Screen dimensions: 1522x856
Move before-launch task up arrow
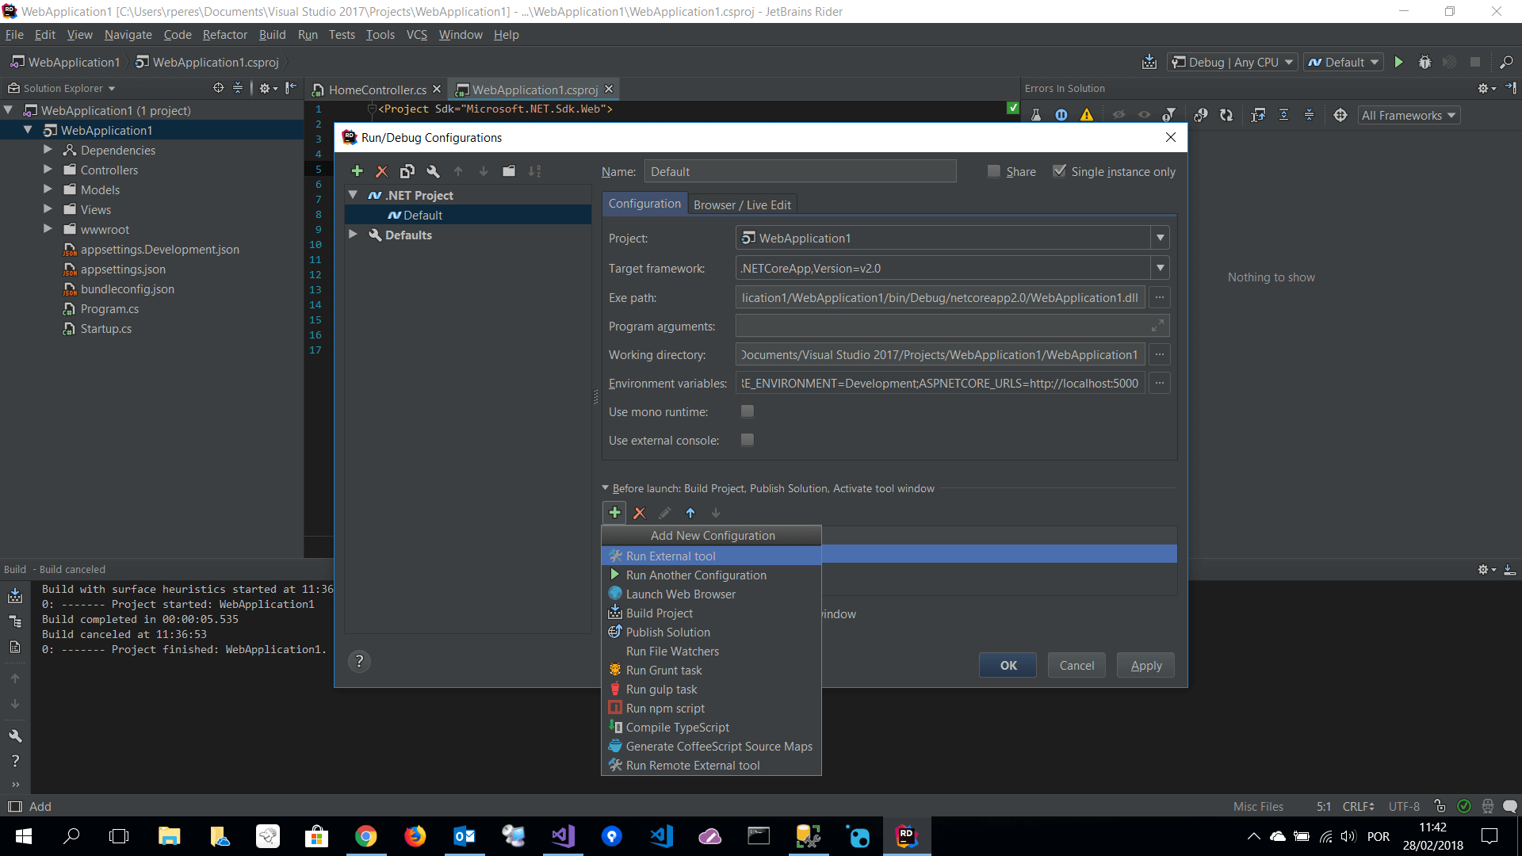coord(690,513)
